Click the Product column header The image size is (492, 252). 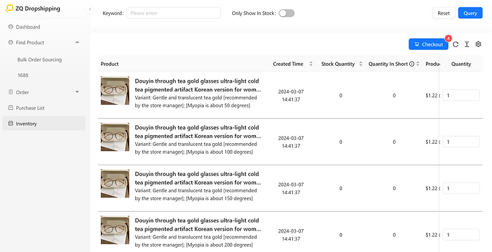tap(110, 64)
